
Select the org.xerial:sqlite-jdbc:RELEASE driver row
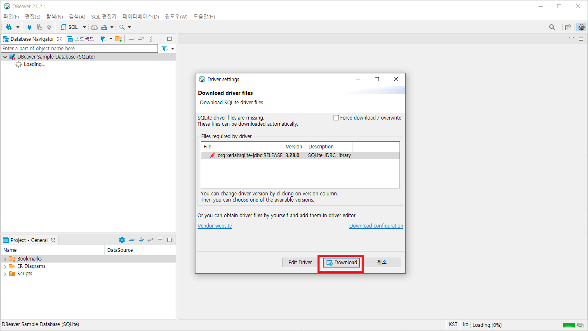click(x=300, y=155)
